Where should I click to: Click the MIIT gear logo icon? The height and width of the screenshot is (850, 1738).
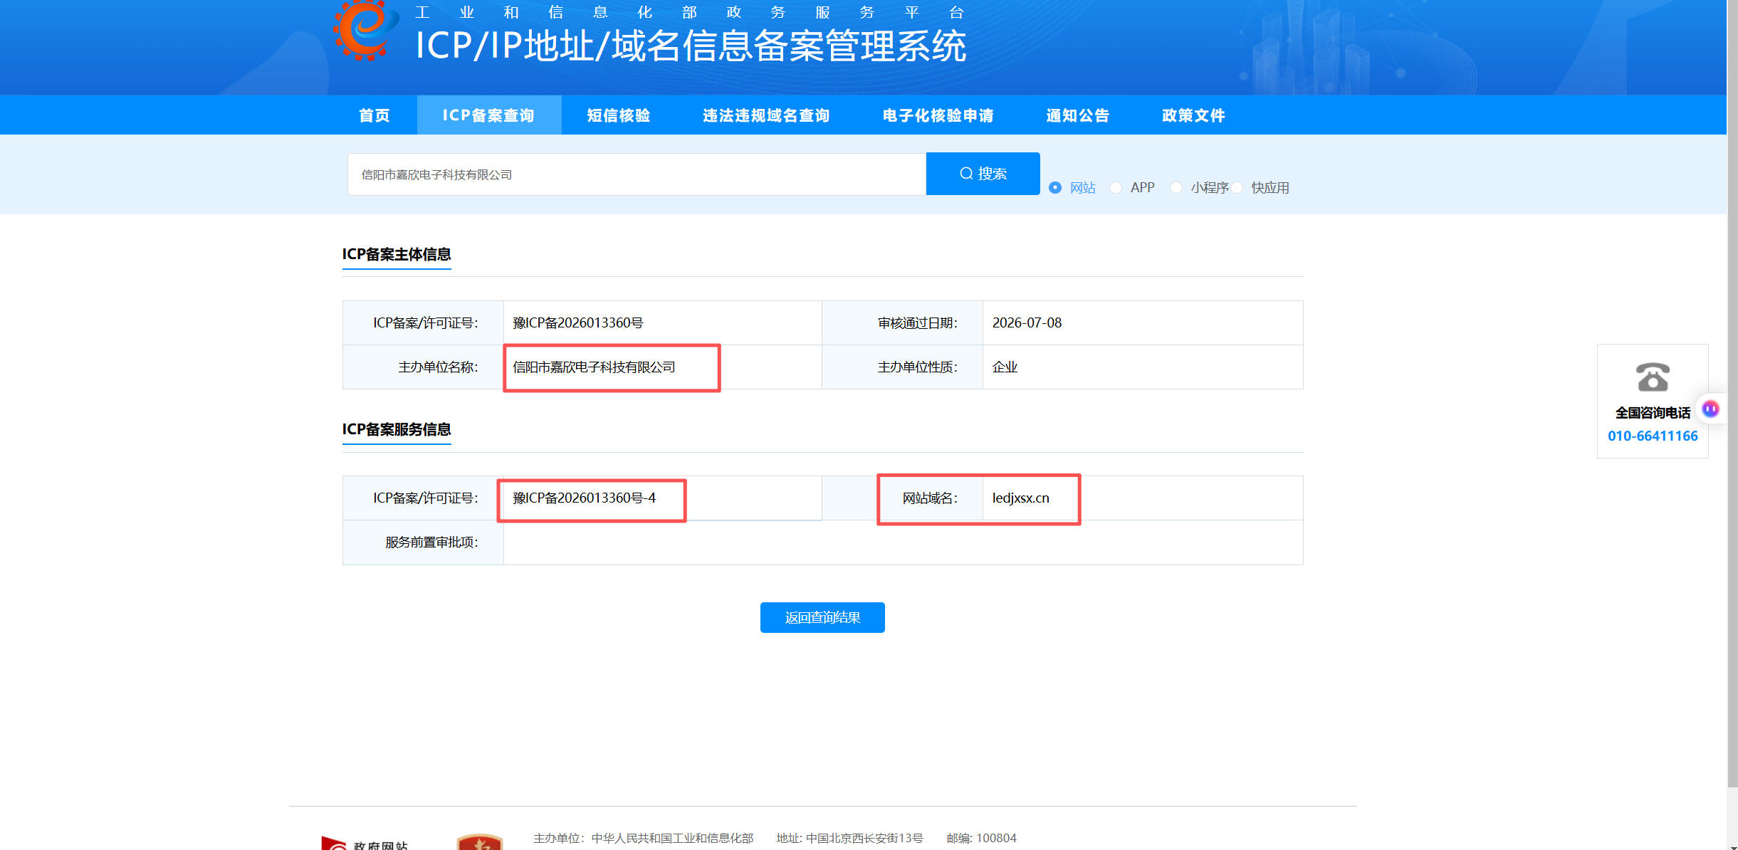pos(365,29)
